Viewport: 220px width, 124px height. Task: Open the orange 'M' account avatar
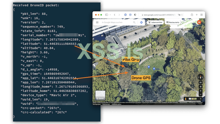[199, 22]
